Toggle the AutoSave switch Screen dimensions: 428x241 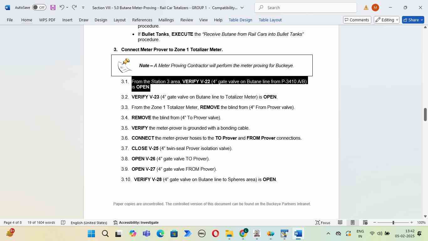point(39,8)
